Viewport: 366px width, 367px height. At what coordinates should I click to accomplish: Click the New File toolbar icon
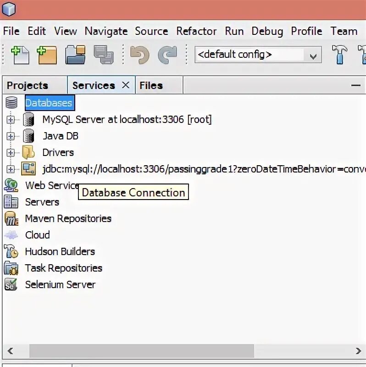coord(20,55)
